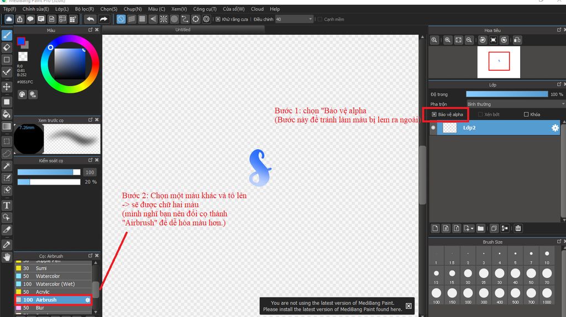Flip canvas view in navigator

pos(517,40)
